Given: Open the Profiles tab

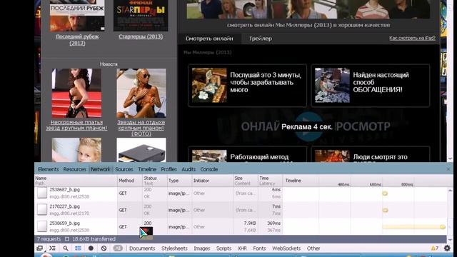Looking at the screenshot, I should click(169, 169).
